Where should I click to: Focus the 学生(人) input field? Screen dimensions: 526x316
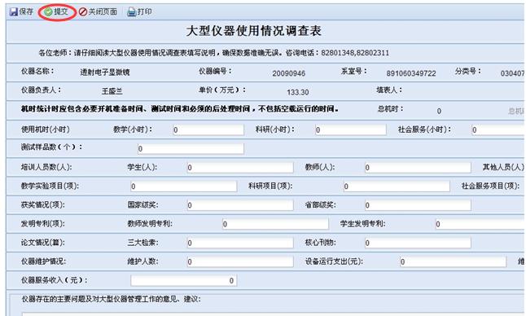pos(240,168)
